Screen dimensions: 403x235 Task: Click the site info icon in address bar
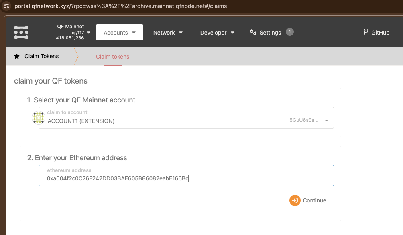click(6, 6)
